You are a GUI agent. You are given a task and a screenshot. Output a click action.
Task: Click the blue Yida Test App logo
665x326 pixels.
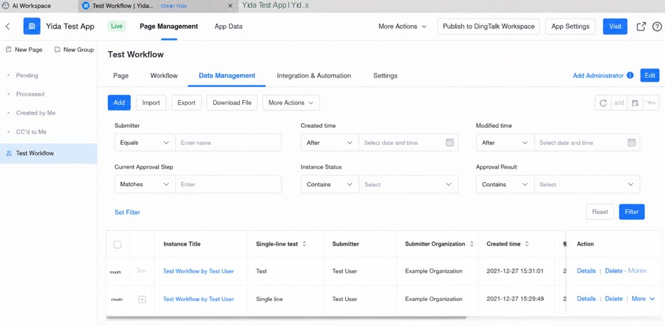(31, 27)
